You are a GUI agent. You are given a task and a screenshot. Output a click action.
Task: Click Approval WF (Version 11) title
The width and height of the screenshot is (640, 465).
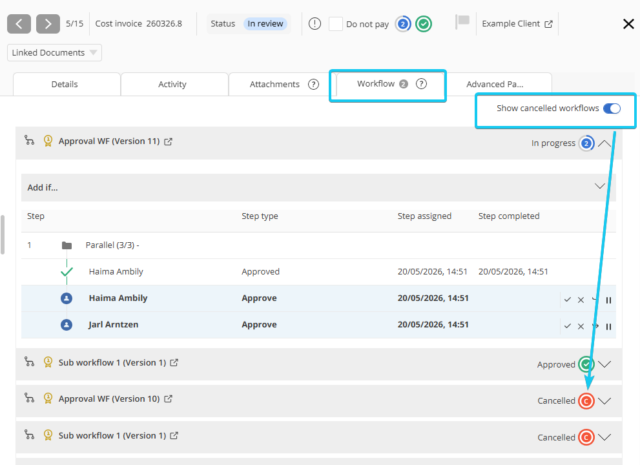pos(109,141)
